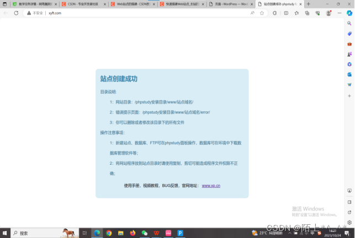Screen dimensions: 355x238
Task: Click the 操作注意事项 label
Action: coord(113,132)
